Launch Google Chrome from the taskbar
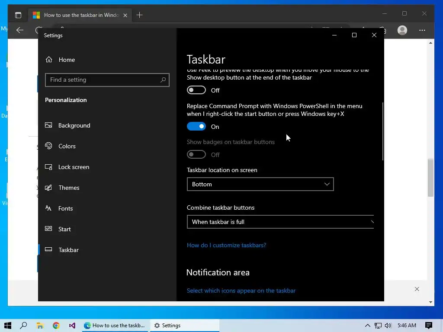443x332 pixels. coord(56,326)
